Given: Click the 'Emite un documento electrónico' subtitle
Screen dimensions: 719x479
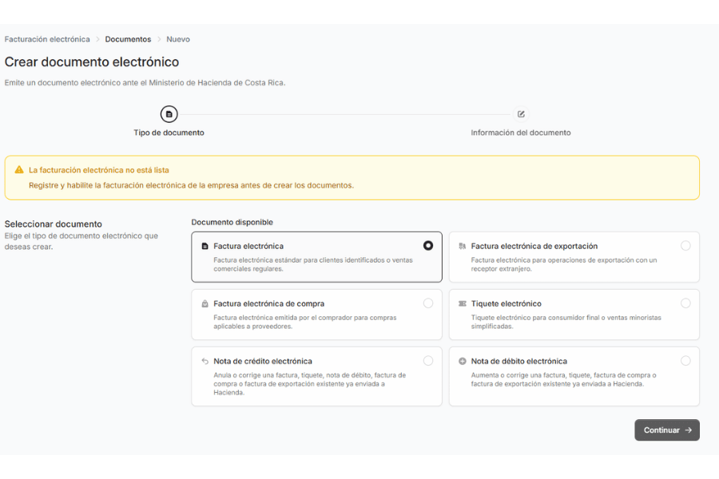Looking at the screenshot, I should [145, 82].
